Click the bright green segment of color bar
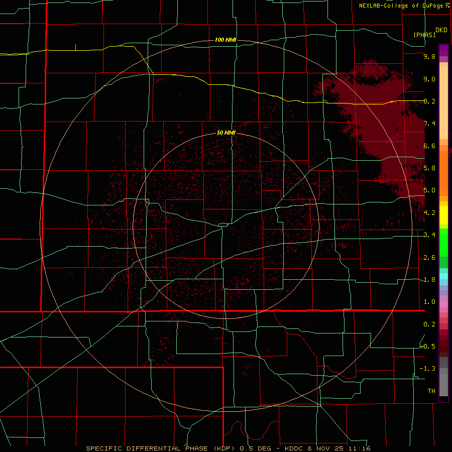This screenshot has width=452, height=452. click(443, 243)
